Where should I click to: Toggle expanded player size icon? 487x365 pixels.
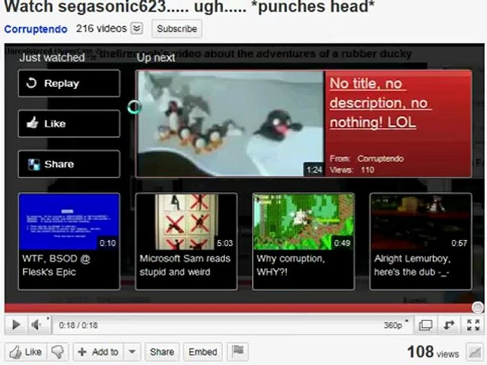pyautogui.click(x=425, y=325)
